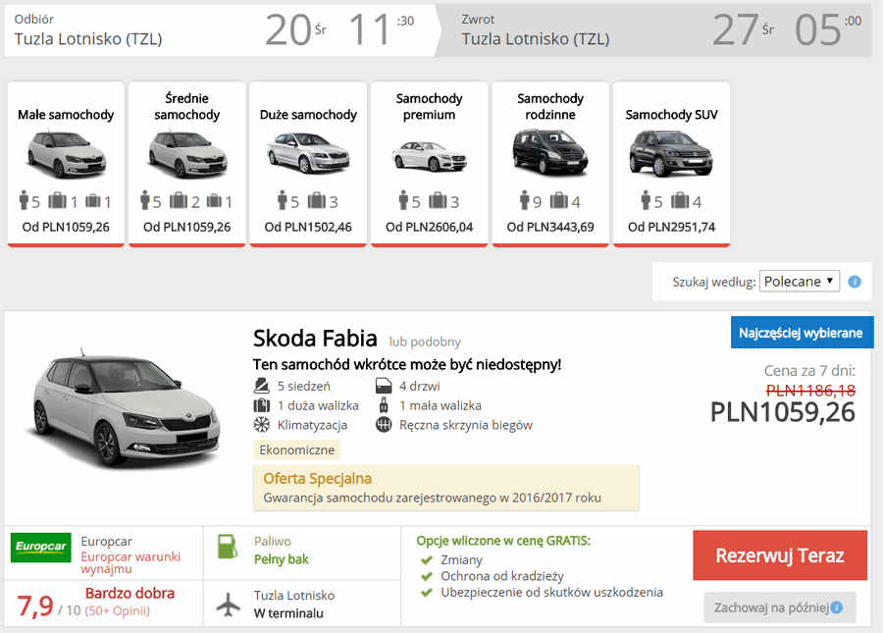Click the info icon beside the sort dropdown
Screen dimensions: 883x633
coord(855,282)
